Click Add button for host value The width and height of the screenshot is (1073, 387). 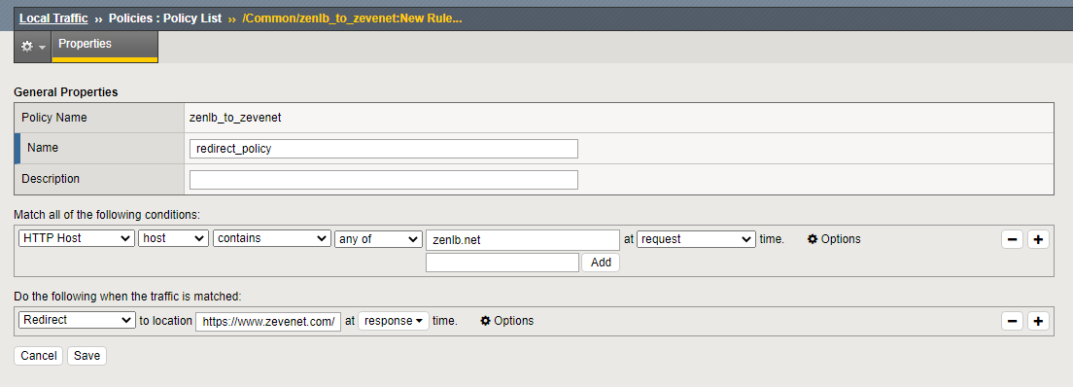(x=601, y=263)
